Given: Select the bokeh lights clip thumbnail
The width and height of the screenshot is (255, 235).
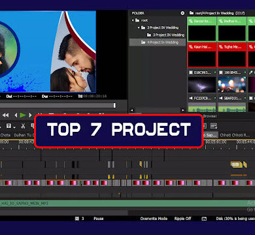Looking at the screenshot, I should tap(232, 84).
